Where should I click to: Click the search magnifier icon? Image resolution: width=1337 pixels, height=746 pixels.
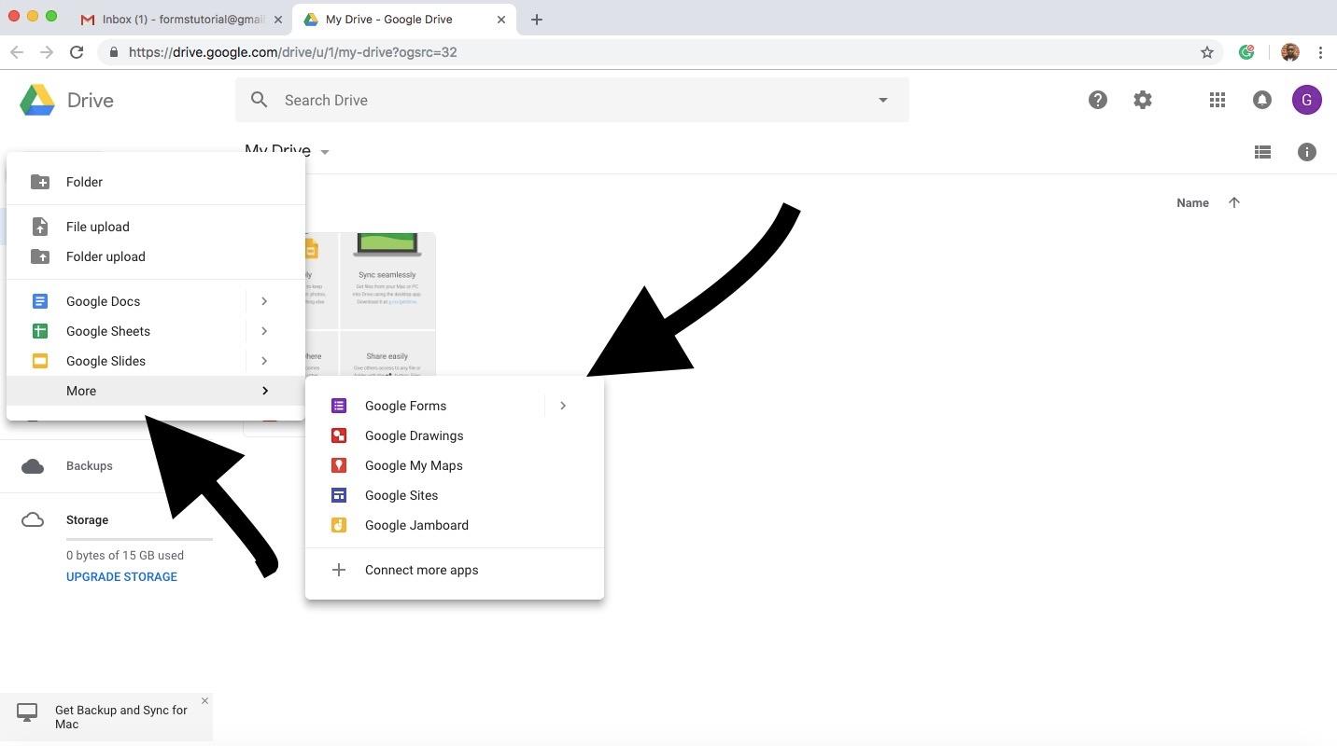click(260, 100)
